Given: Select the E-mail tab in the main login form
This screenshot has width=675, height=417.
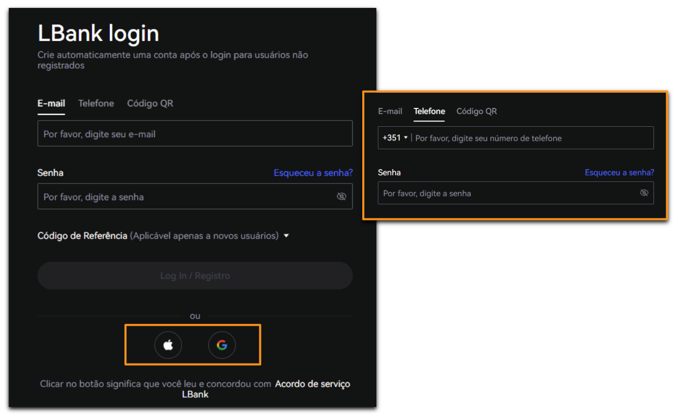Looking at the screenshot, I should (51, 103).
